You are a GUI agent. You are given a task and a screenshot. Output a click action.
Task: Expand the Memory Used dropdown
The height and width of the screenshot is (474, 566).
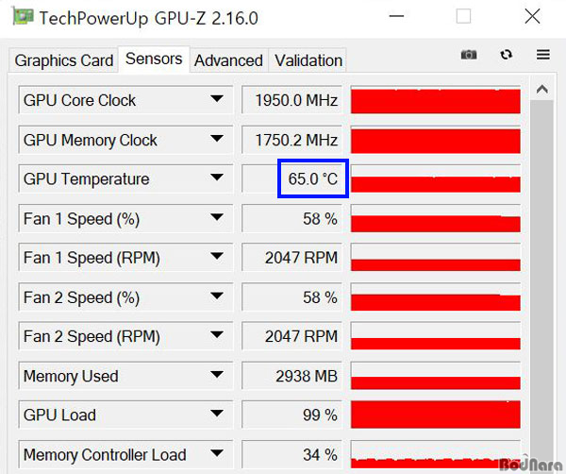217,376
